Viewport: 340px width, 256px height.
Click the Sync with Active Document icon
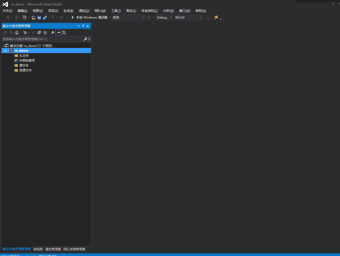(x=34, y=32)
